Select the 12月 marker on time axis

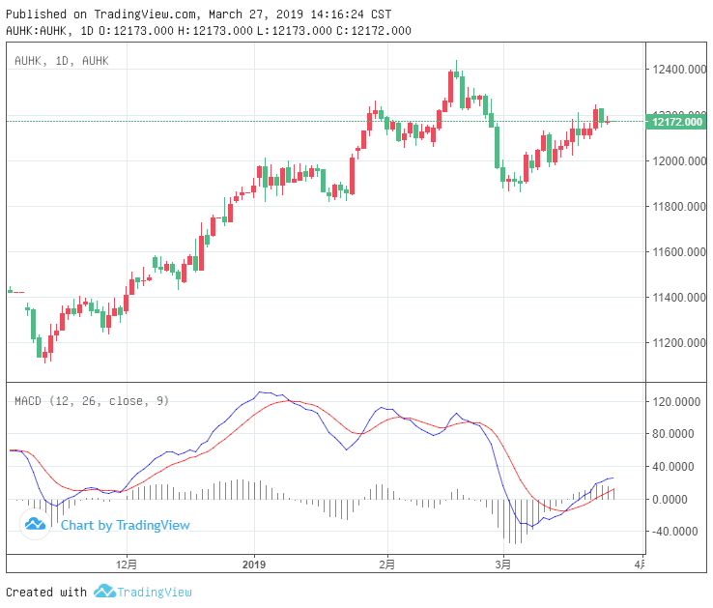point(126,564)
